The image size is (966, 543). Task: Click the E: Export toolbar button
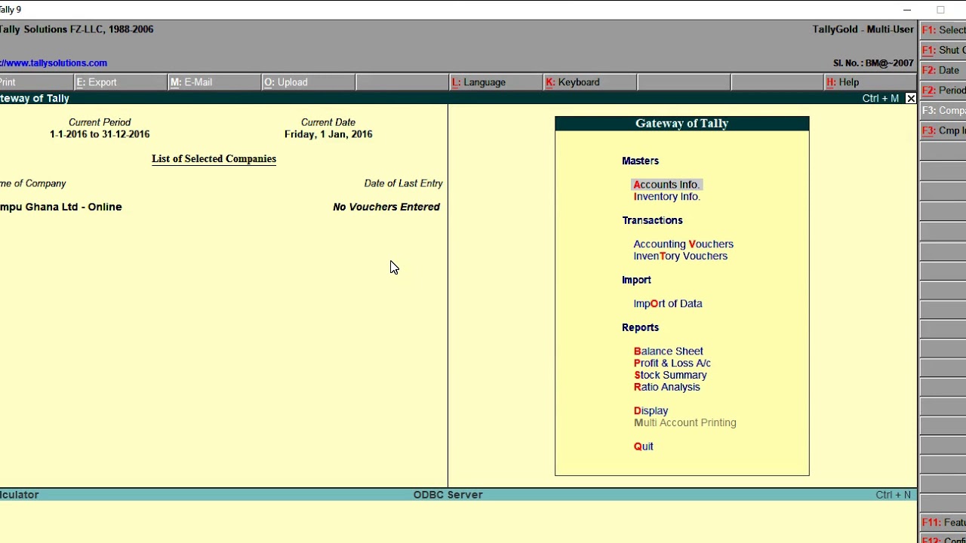tap(120, 82)
